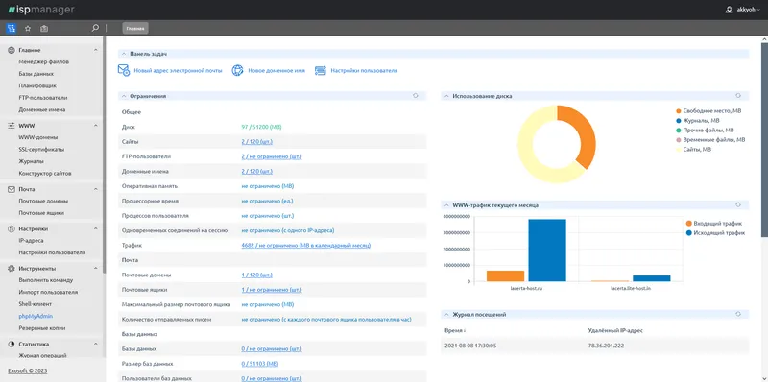The image size is (768, 382).
Task: Click the WWW section sliders icon
Action: pos(12,126)
